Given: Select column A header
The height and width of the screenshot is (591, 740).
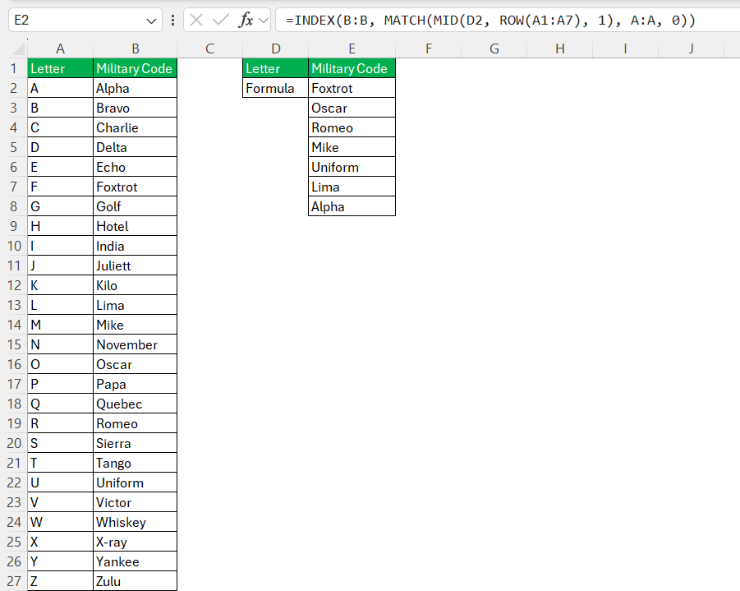Looking at the screenshot, I should 61,48.
